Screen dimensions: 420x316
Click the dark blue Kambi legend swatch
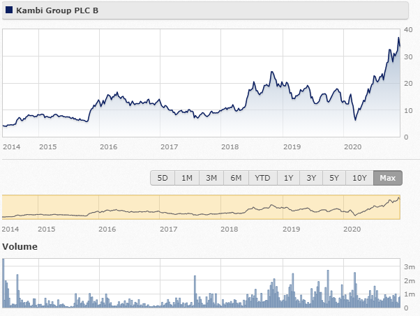(x=9, y=10)
